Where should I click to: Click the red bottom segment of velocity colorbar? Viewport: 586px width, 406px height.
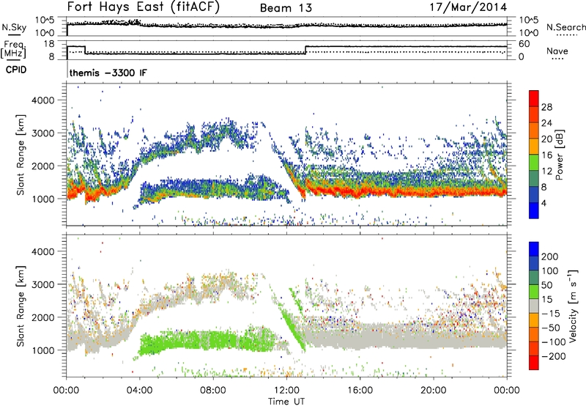[x=534, y=363]
